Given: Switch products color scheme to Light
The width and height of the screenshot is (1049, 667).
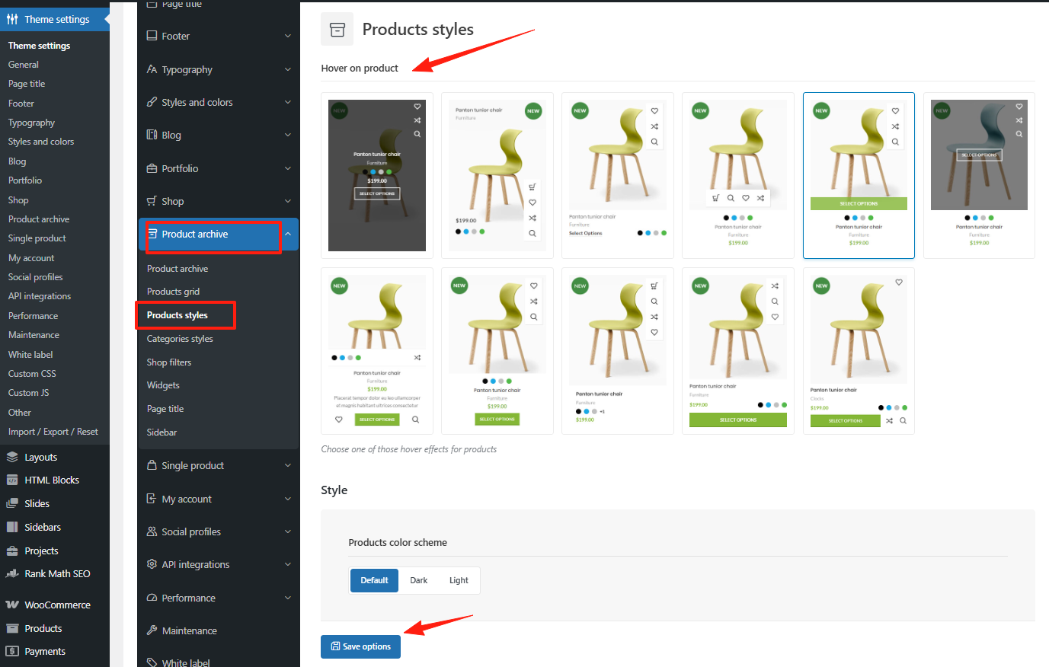Looking at the screenshot, I should point(459,580).
